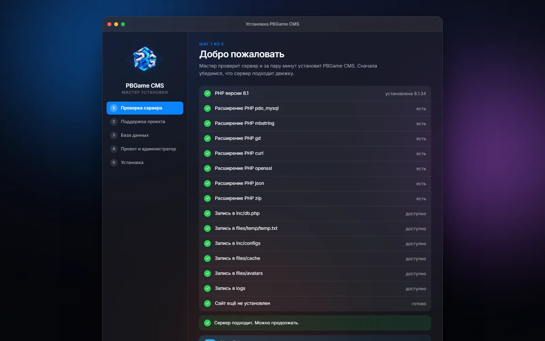This screenshot has width=545, height=341.
Task: Click the установлена 8.1.34 status text
Action: (x=405, y=93)
